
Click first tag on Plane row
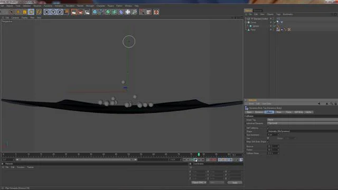(278, 30)
